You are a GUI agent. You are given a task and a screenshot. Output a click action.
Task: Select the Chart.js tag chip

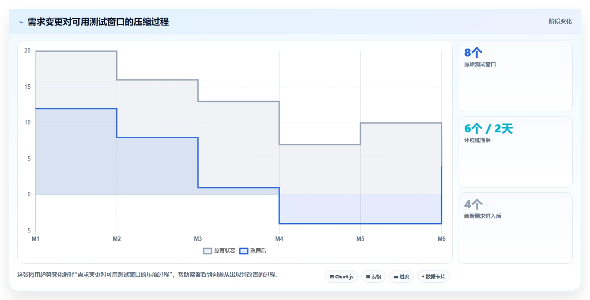341,277
